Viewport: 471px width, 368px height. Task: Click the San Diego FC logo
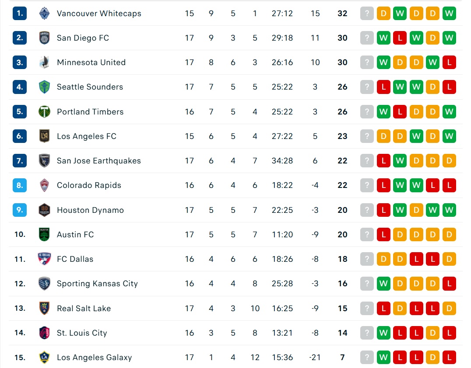click(45, 38)
